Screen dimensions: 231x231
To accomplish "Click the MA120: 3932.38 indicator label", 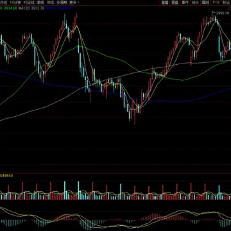I will coord(31,8).
